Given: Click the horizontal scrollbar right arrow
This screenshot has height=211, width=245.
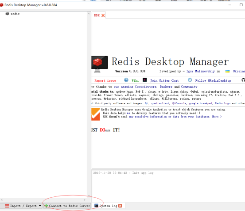Looking at the screenshot, I should [x=85, y=200].
